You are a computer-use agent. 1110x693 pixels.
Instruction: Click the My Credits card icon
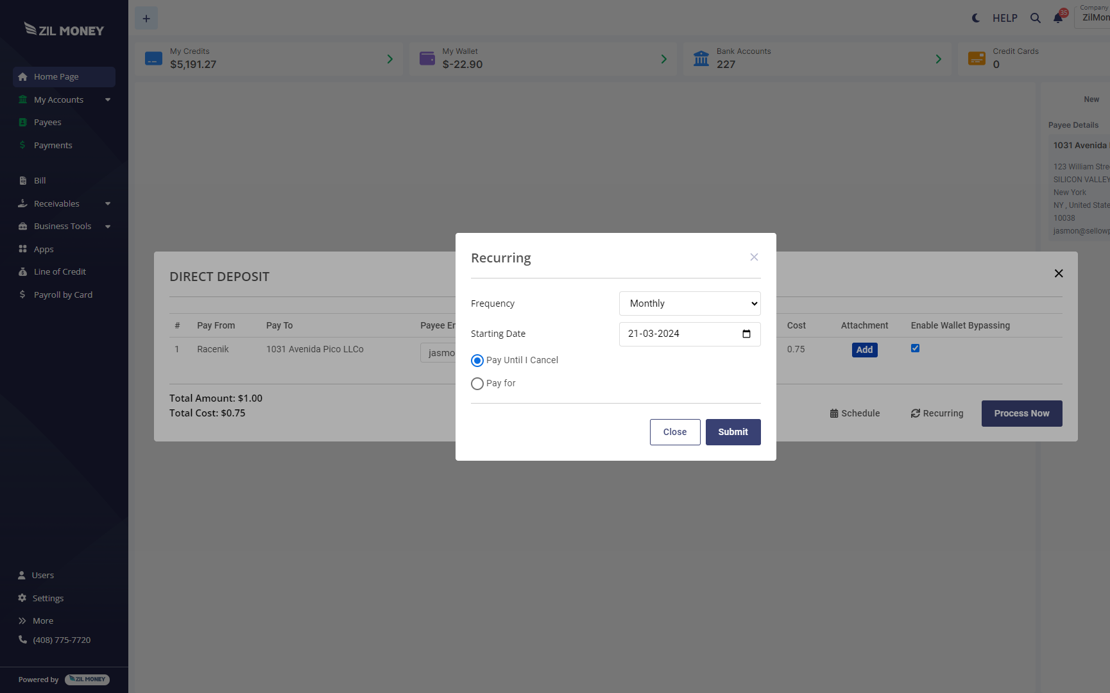coord(153,58)
